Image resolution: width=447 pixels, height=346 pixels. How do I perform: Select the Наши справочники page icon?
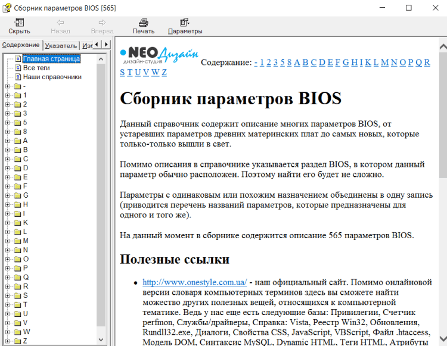(x=18, y=77)
